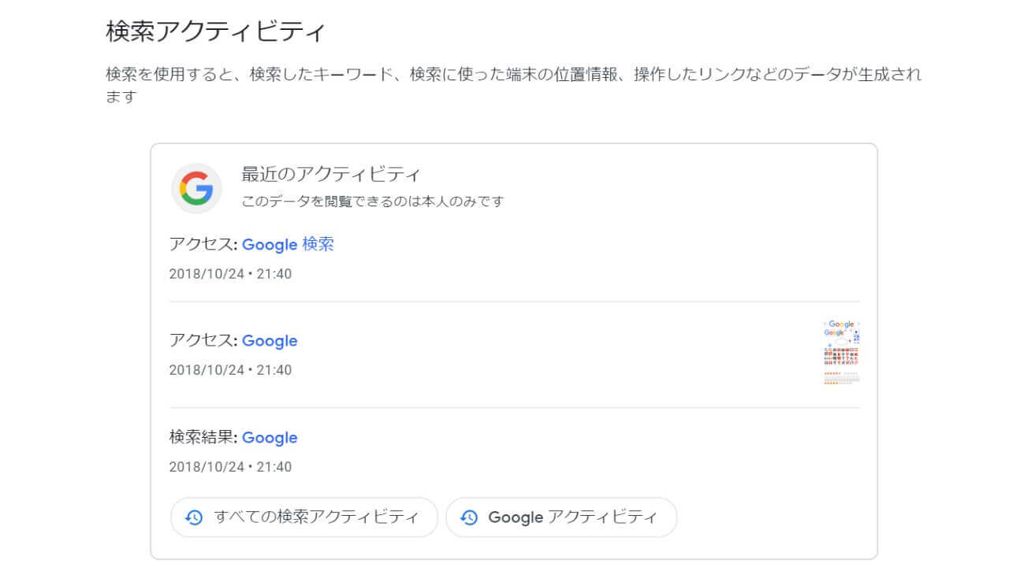Click the このデータを閲覧できるのは本人のみです note
This screenshot has height=567, width=1009.
pyautogui.click(x=372, y=202)
